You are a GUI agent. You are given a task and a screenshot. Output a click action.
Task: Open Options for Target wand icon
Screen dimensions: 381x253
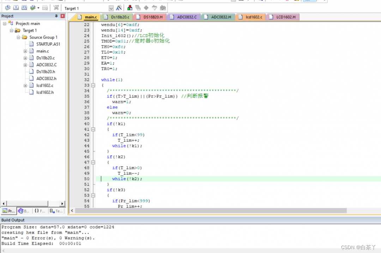tap(119, 8)
